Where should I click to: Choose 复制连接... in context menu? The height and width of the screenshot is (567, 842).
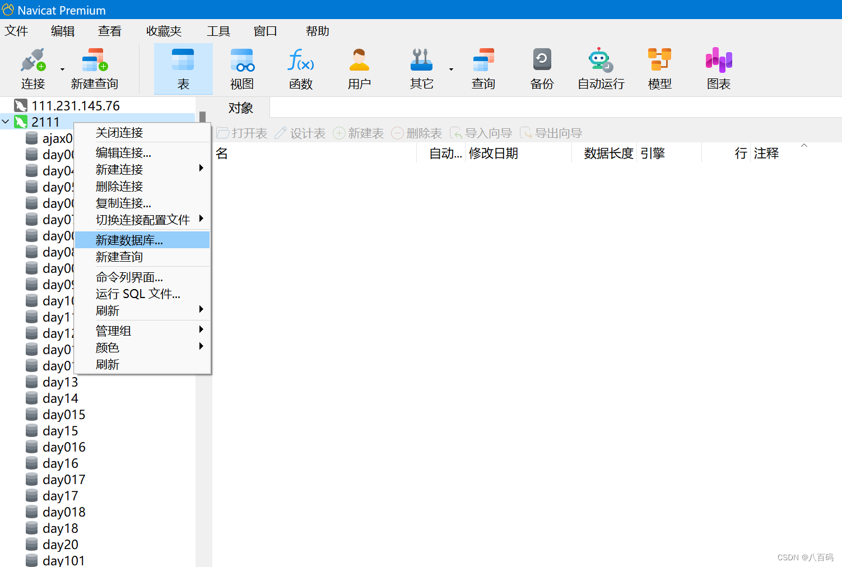pos(142,203)
